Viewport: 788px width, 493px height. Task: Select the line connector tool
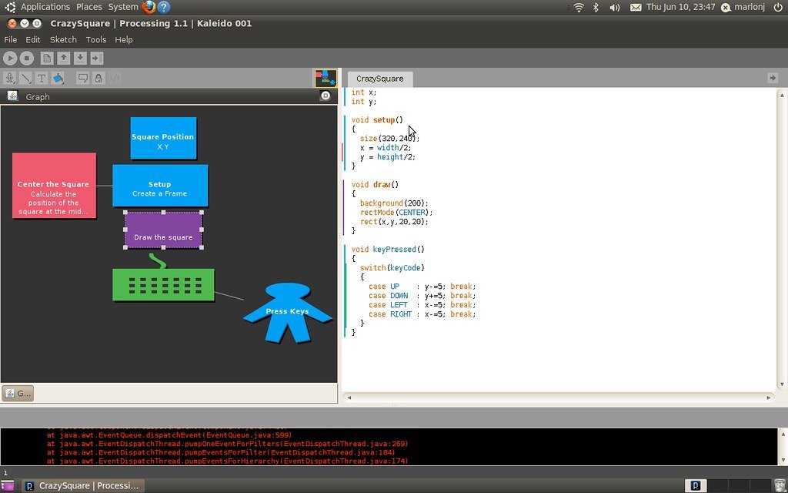pos(26,78)
